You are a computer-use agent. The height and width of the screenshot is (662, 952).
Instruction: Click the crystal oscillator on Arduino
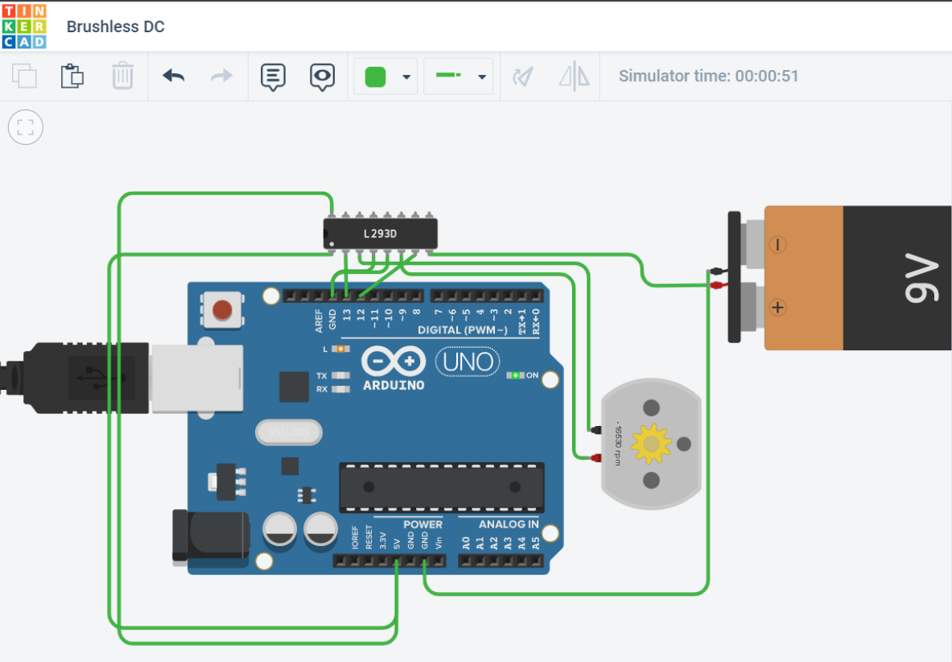[x=289, y=432]
